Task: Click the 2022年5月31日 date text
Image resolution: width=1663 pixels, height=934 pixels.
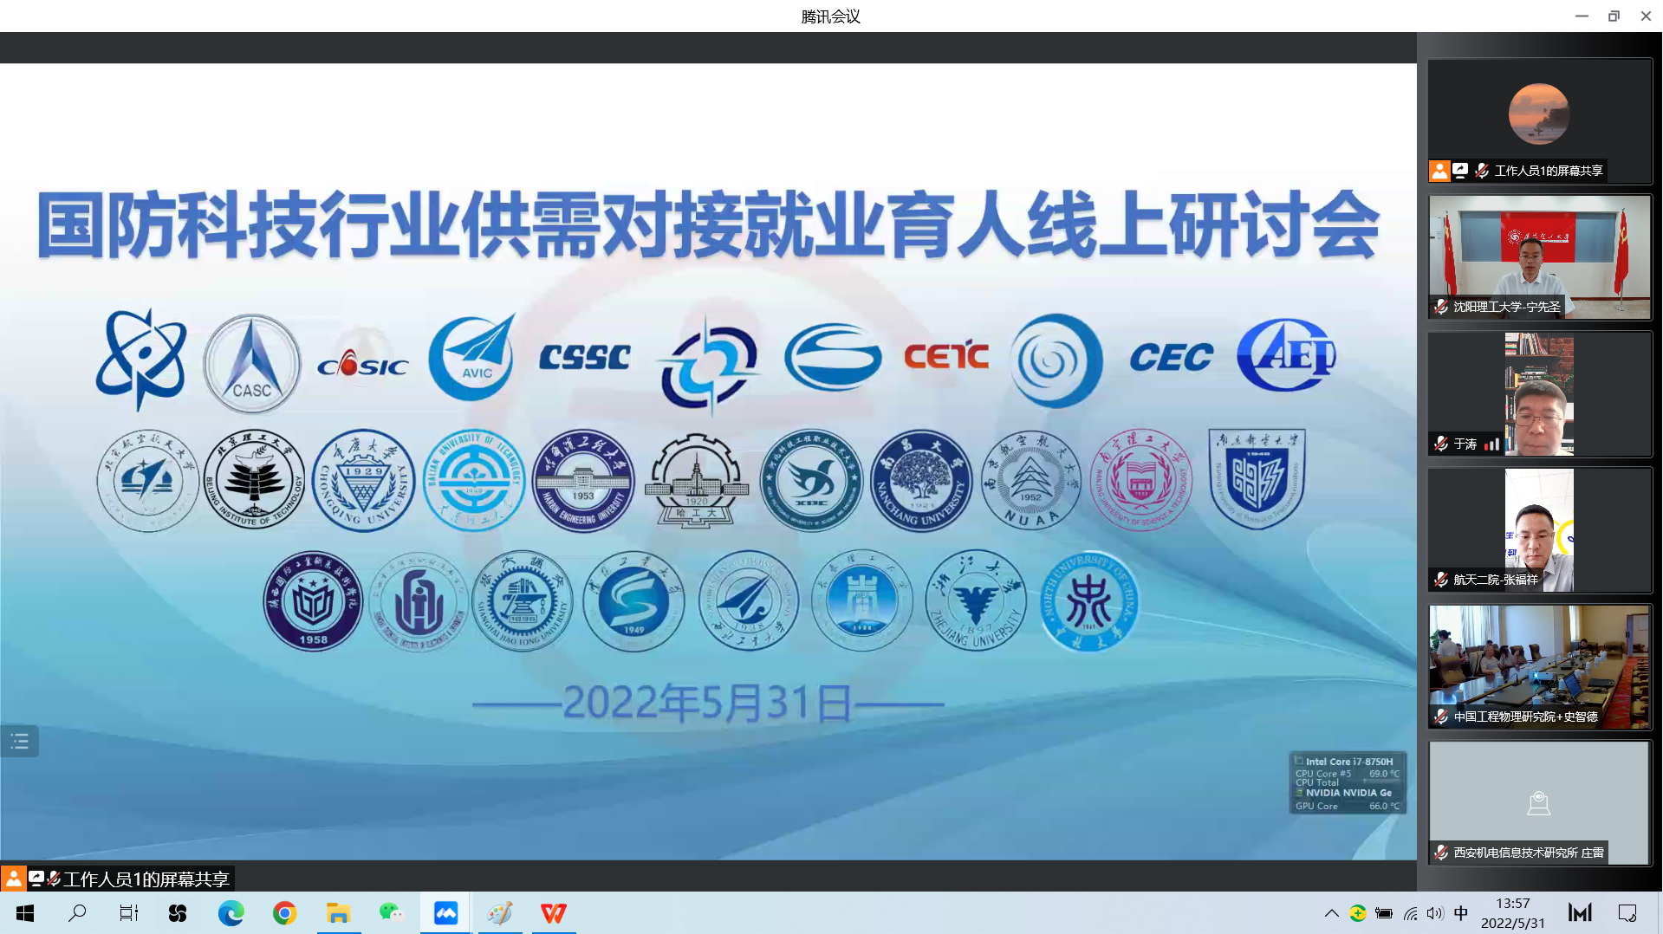Action: [x=708, y=703]
